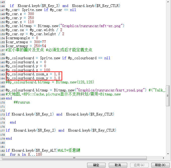This screenshot has height=168, width=171.
Task: Click @p_car.oy assignment on line 153
Action: coord(35,34)
